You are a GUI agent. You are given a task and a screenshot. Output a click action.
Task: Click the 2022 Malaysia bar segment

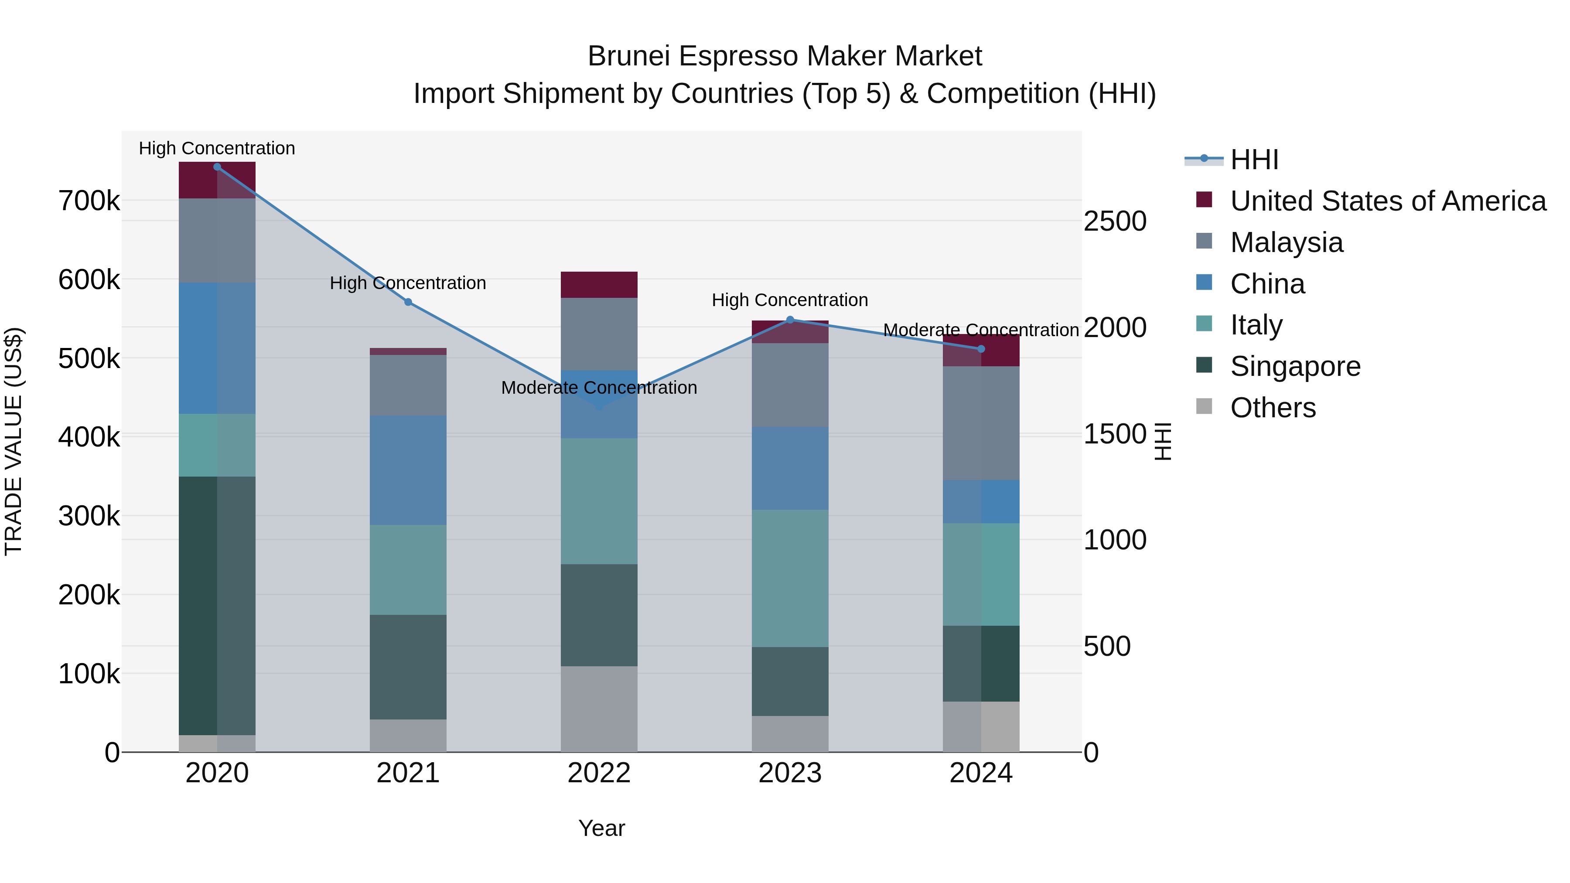tap(599, 334)
